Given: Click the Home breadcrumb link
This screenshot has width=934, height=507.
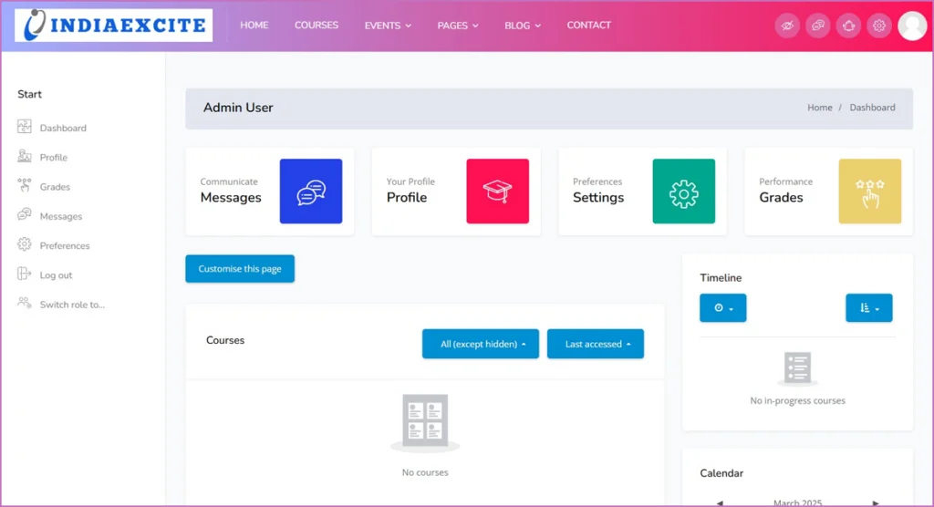Looking at the screenshot, I should [x=819, y=108].
